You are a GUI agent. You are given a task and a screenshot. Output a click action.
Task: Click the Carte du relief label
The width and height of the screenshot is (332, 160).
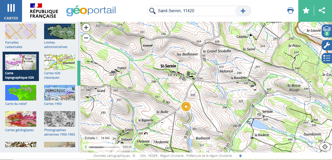(x=16, y=104)
